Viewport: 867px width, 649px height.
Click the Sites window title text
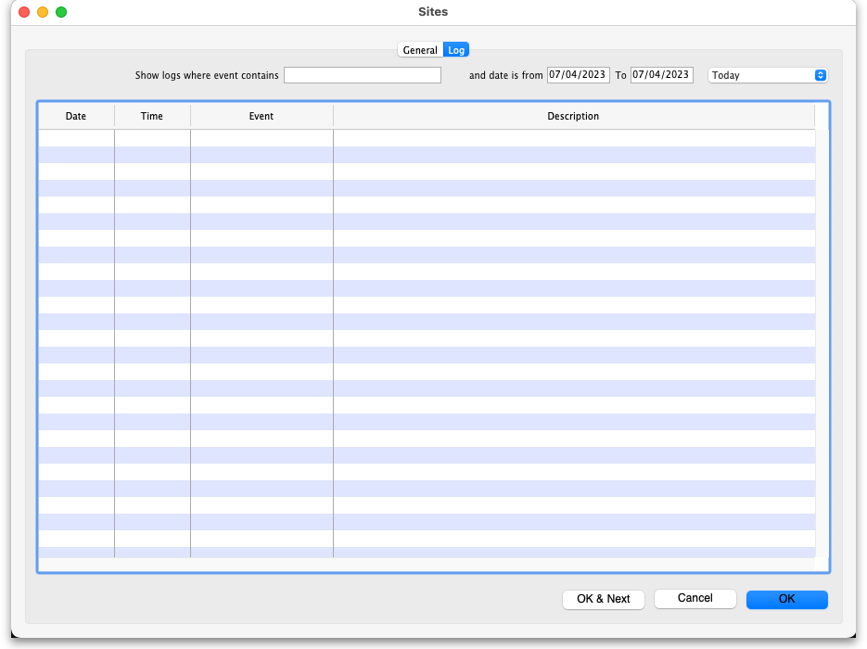433,12
